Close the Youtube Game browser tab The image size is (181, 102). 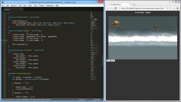click(x=130, y=5)
